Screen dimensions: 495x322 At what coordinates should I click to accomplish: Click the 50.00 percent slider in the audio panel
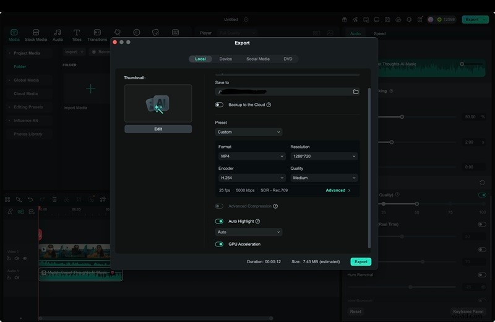[x=402, y=117]
